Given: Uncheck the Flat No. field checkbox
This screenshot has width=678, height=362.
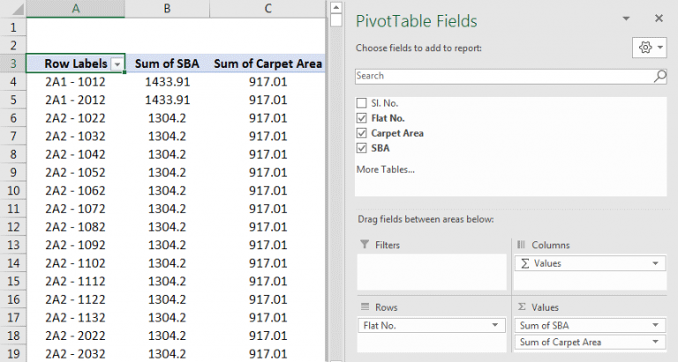Looking at the screenshot, I should click(361, 118).
